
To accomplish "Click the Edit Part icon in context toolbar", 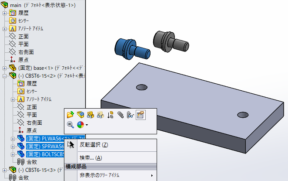I will [80, 115].
